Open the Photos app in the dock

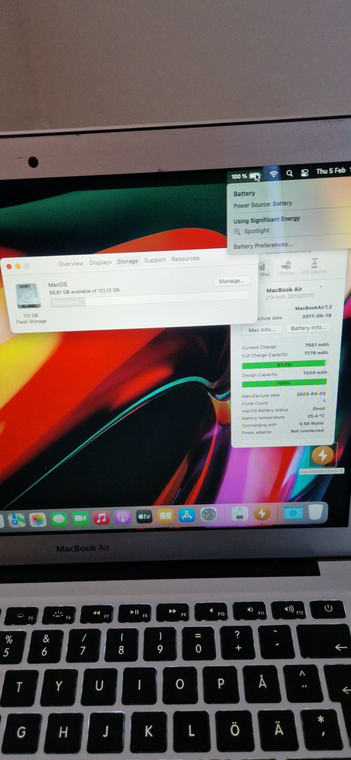tap(38, 519)
